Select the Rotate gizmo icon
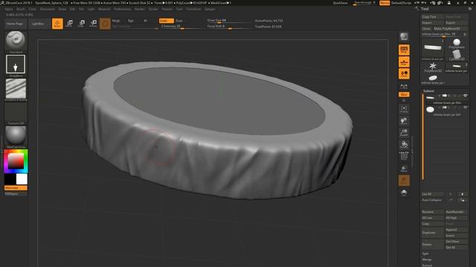Screen dimensions: 476x267 [x=93, y=24]
